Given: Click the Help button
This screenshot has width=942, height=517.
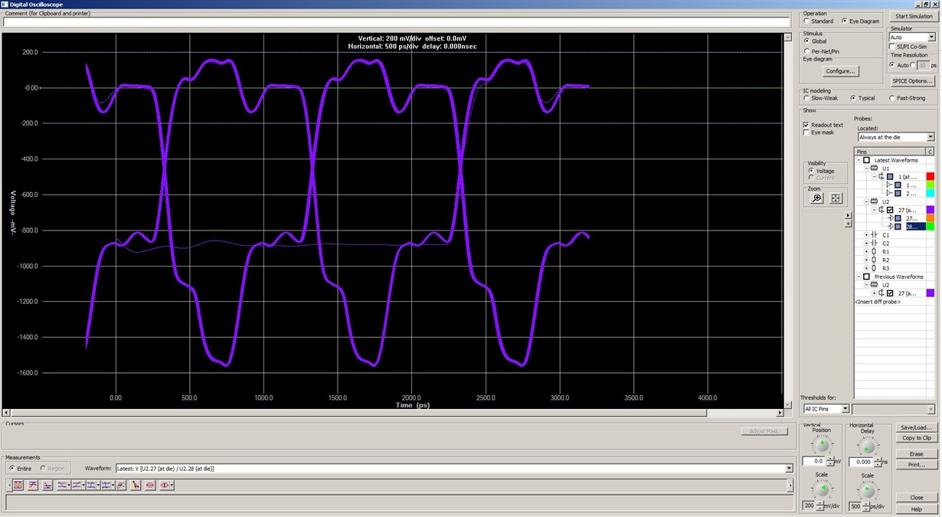Looking at the screenshot, I should pos(917,509).
